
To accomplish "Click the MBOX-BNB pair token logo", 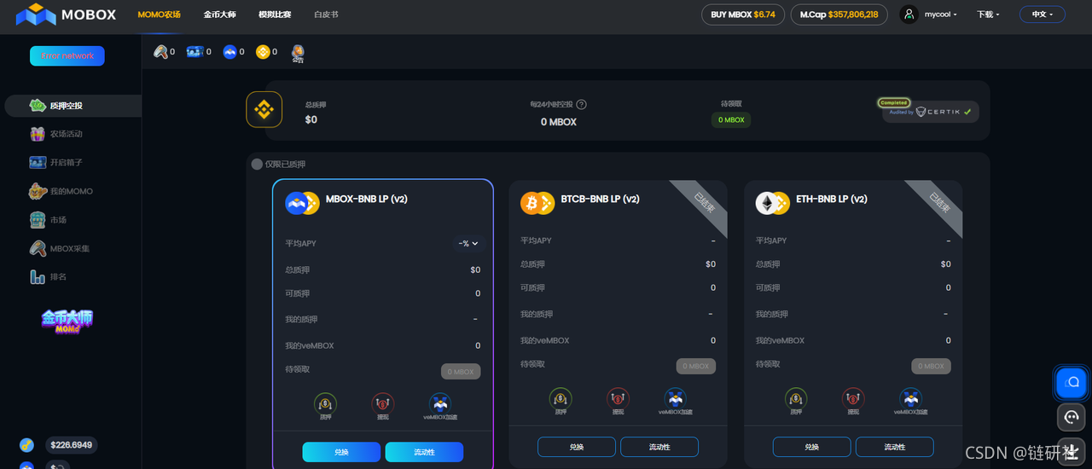I will (x=302, y=203).
